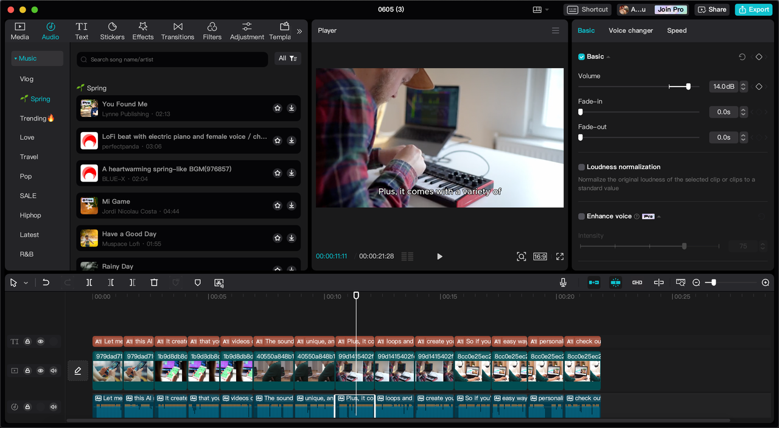
Task: Reset the Basic audio settings
Action: pos(742,57)
